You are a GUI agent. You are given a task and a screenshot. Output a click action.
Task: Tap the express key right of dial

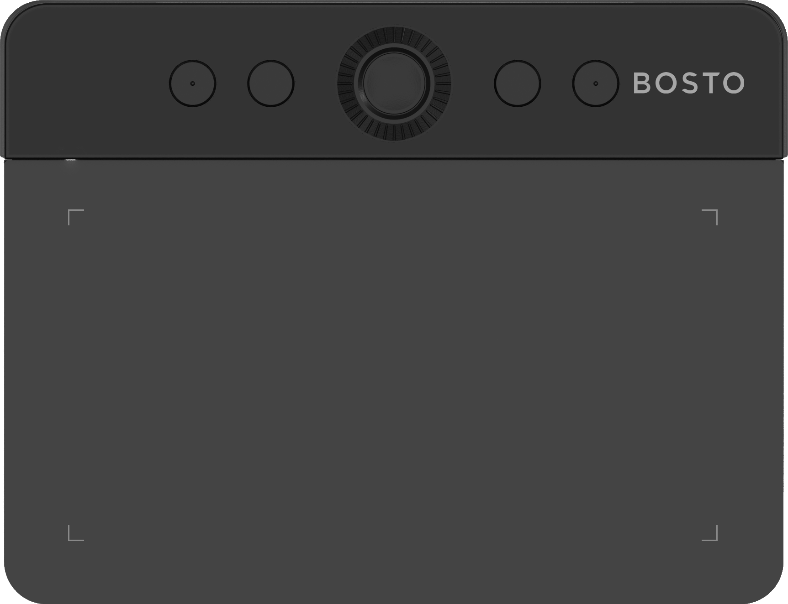point(518,83)
